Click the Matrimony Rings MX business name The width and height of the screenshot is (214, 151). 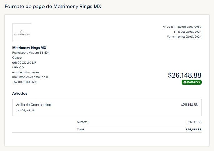click(29, 48)
